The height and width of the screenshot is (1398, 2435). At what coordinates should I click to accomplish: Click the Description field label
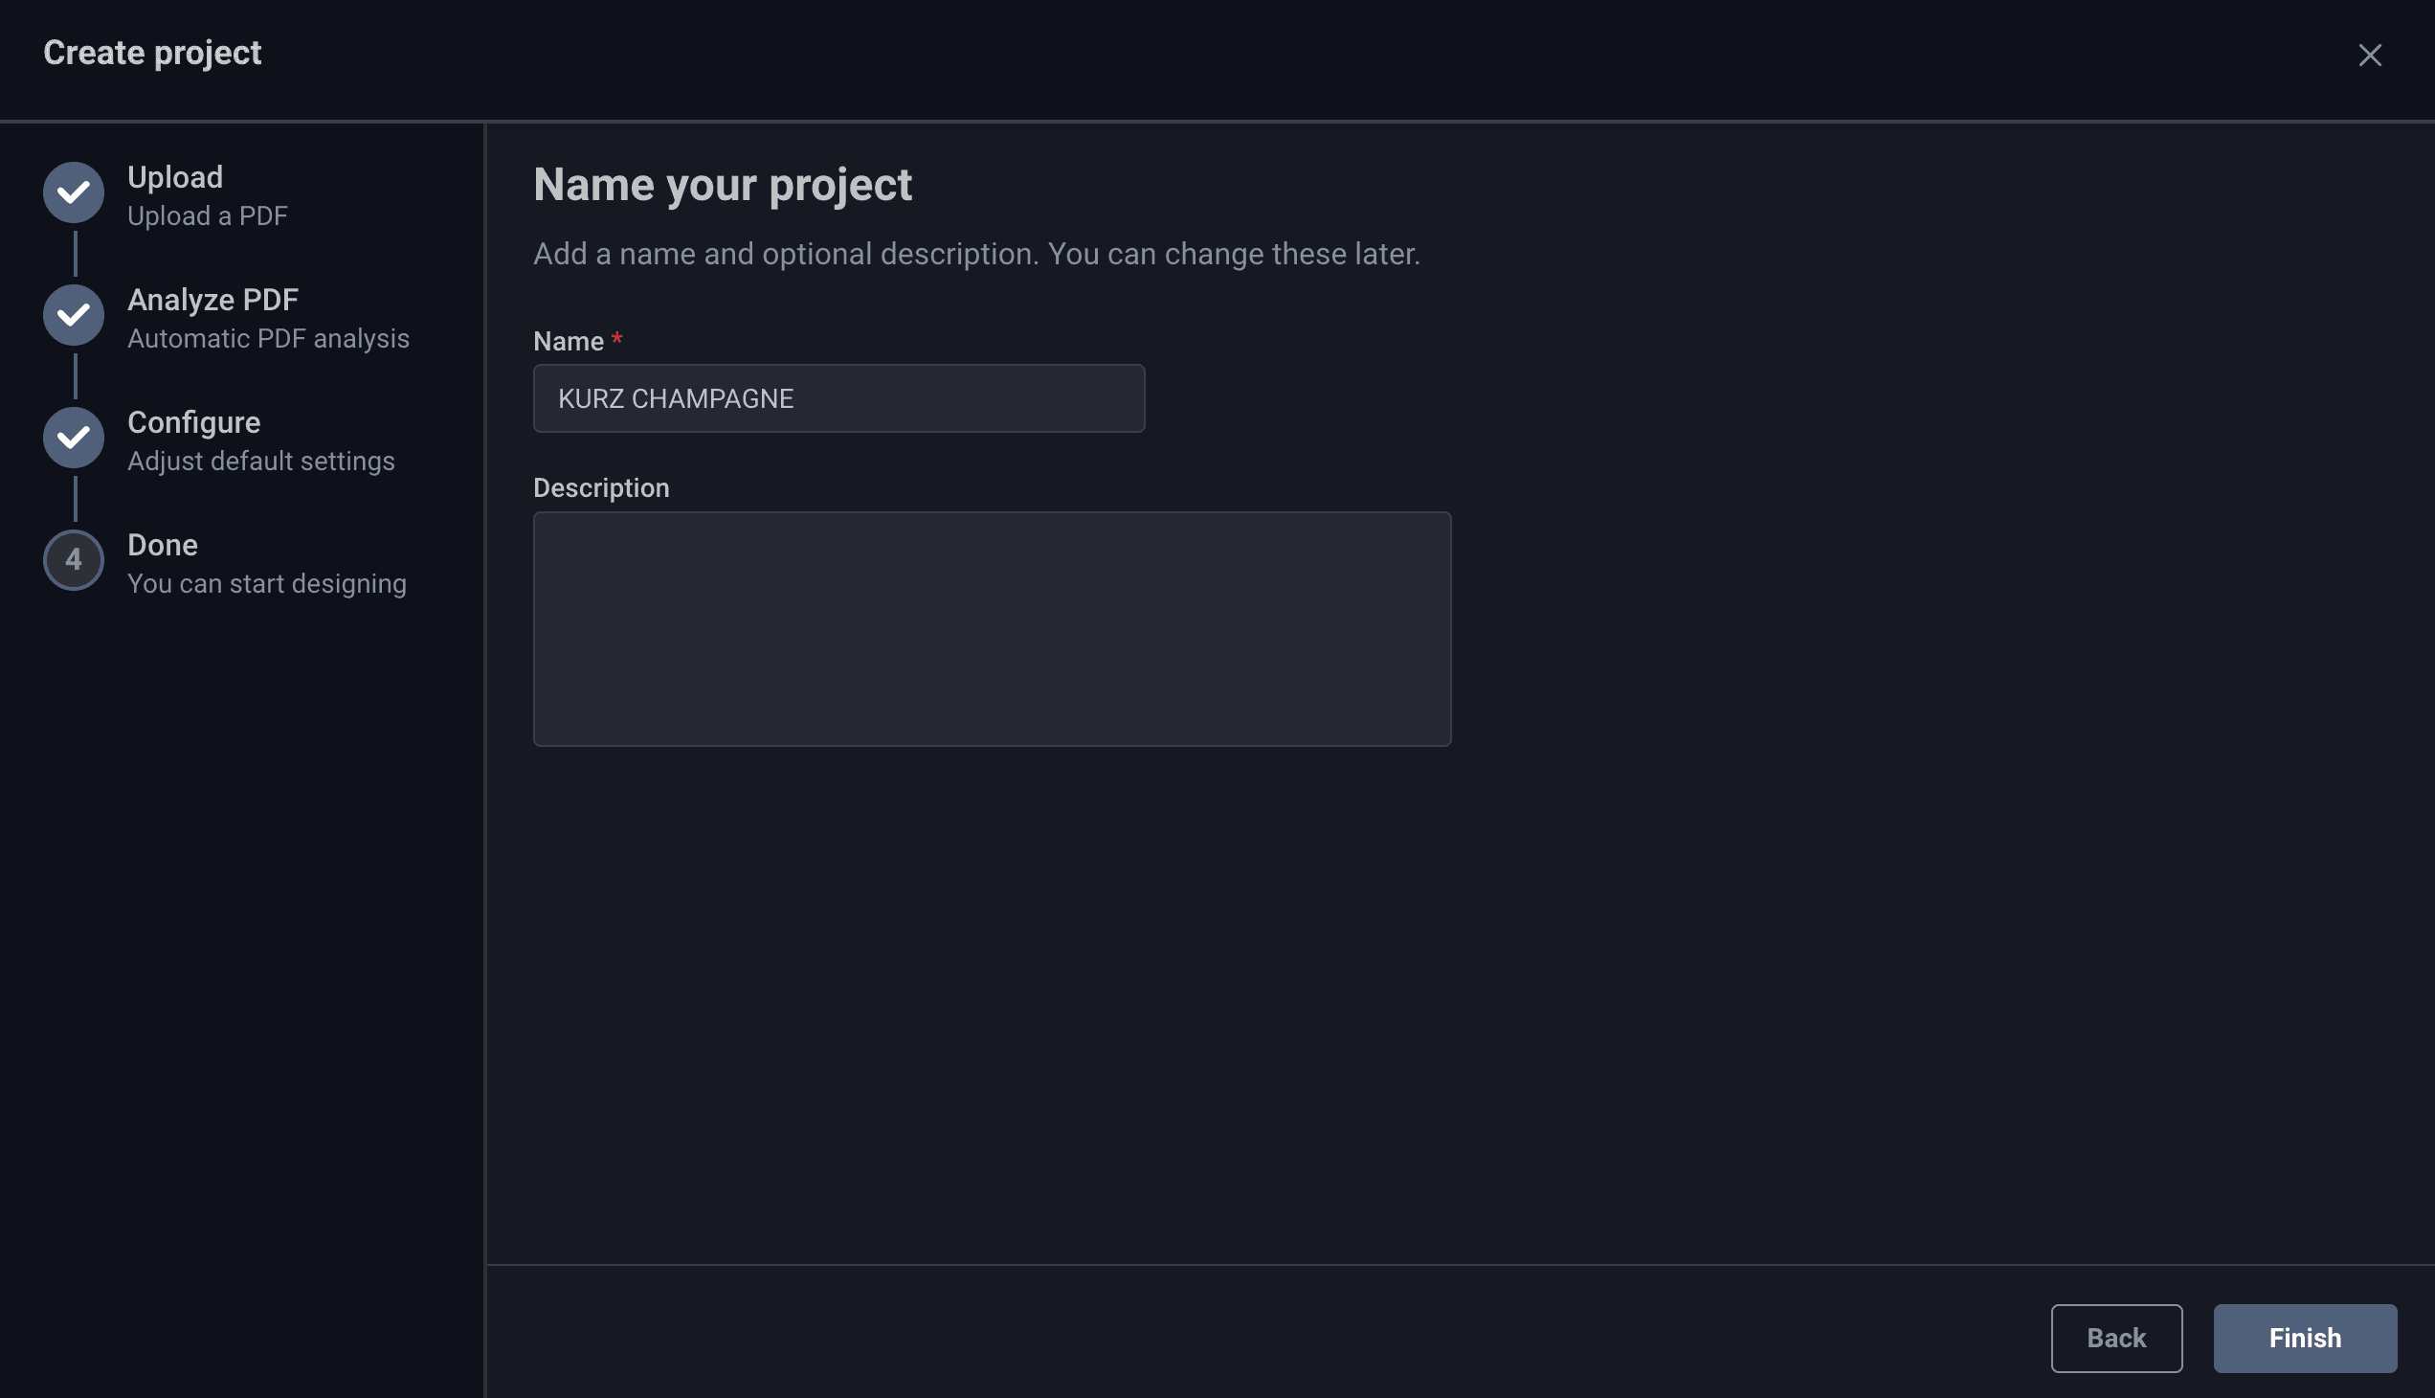pos(601,487)
